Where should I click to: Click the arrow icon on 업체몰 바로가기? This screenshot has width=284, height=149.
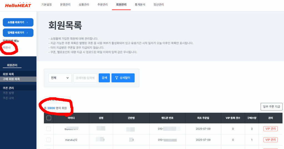27,33
